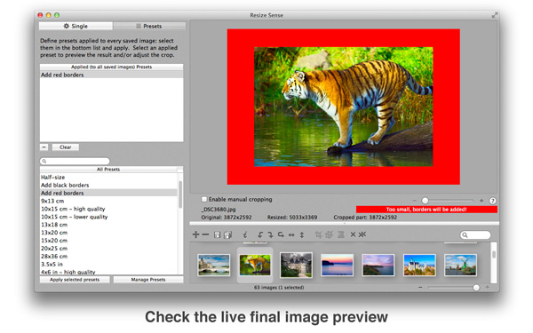Flip image vertically with the arrow icon
Image resolution: width=533 pixels, height=333 pixels.
(x=301, y=234)
